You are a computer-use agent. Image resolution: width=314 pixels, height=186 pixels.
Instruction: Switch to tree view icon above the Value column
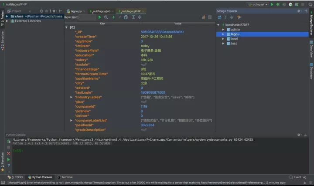[x=204, y=17]
